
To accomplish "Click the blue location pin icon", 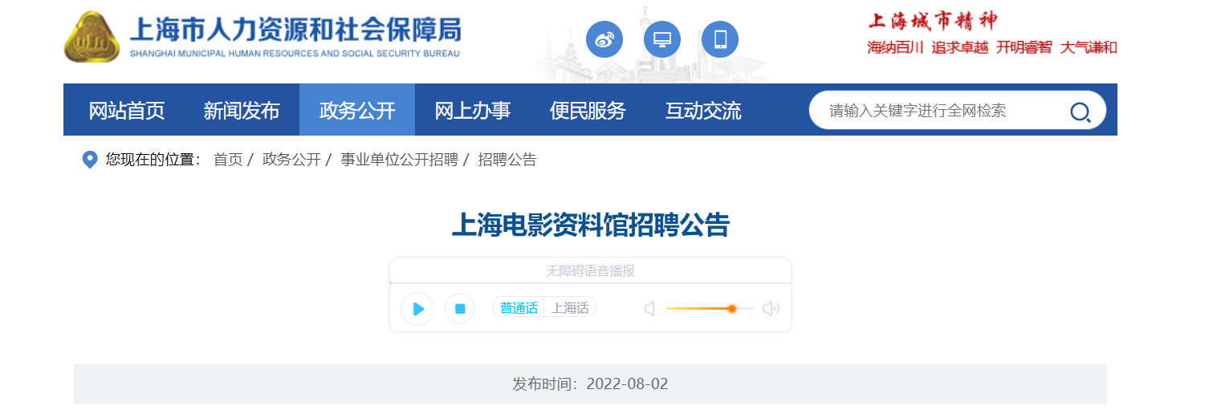I will 90,160.
